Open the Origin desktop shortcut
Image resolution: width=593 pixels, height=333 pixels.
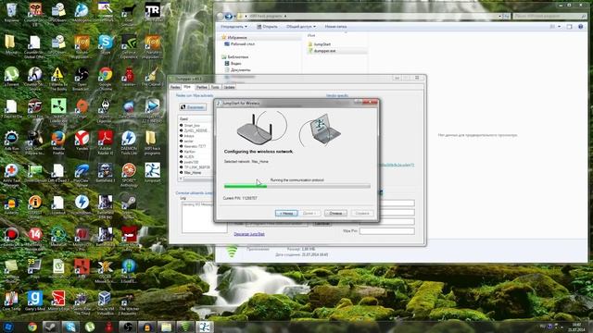[82, 109]
